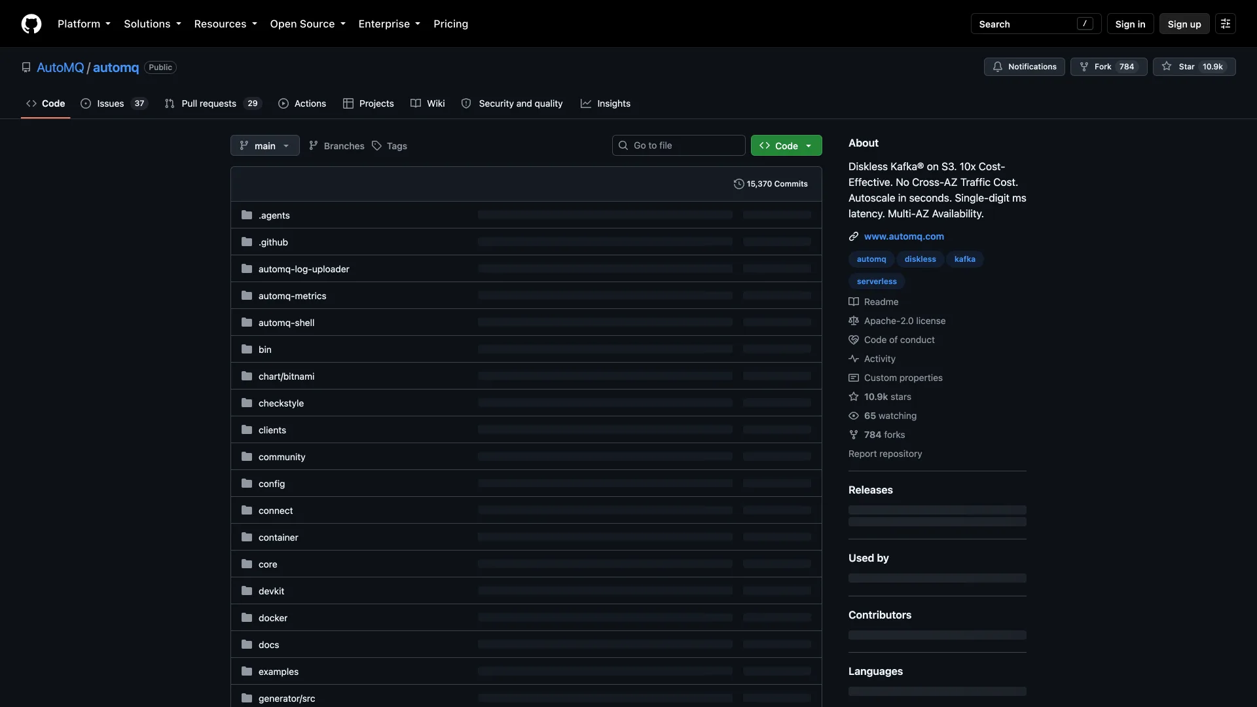Open the AutoMQ organization link

point(60,67)
